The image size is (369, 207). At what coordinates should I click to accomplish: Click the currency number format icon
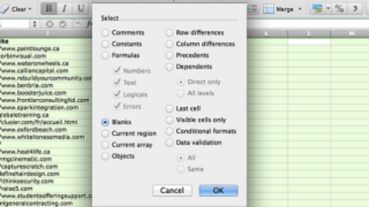point(317,9)
